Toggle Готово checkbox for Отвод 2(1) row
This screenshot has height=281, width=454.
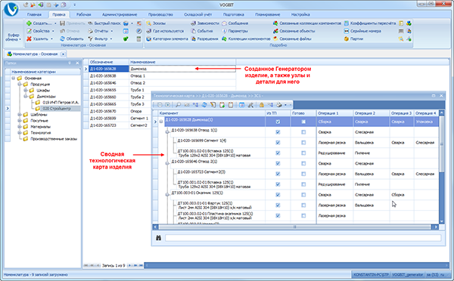pyautogui.click(x=303, y=163)
